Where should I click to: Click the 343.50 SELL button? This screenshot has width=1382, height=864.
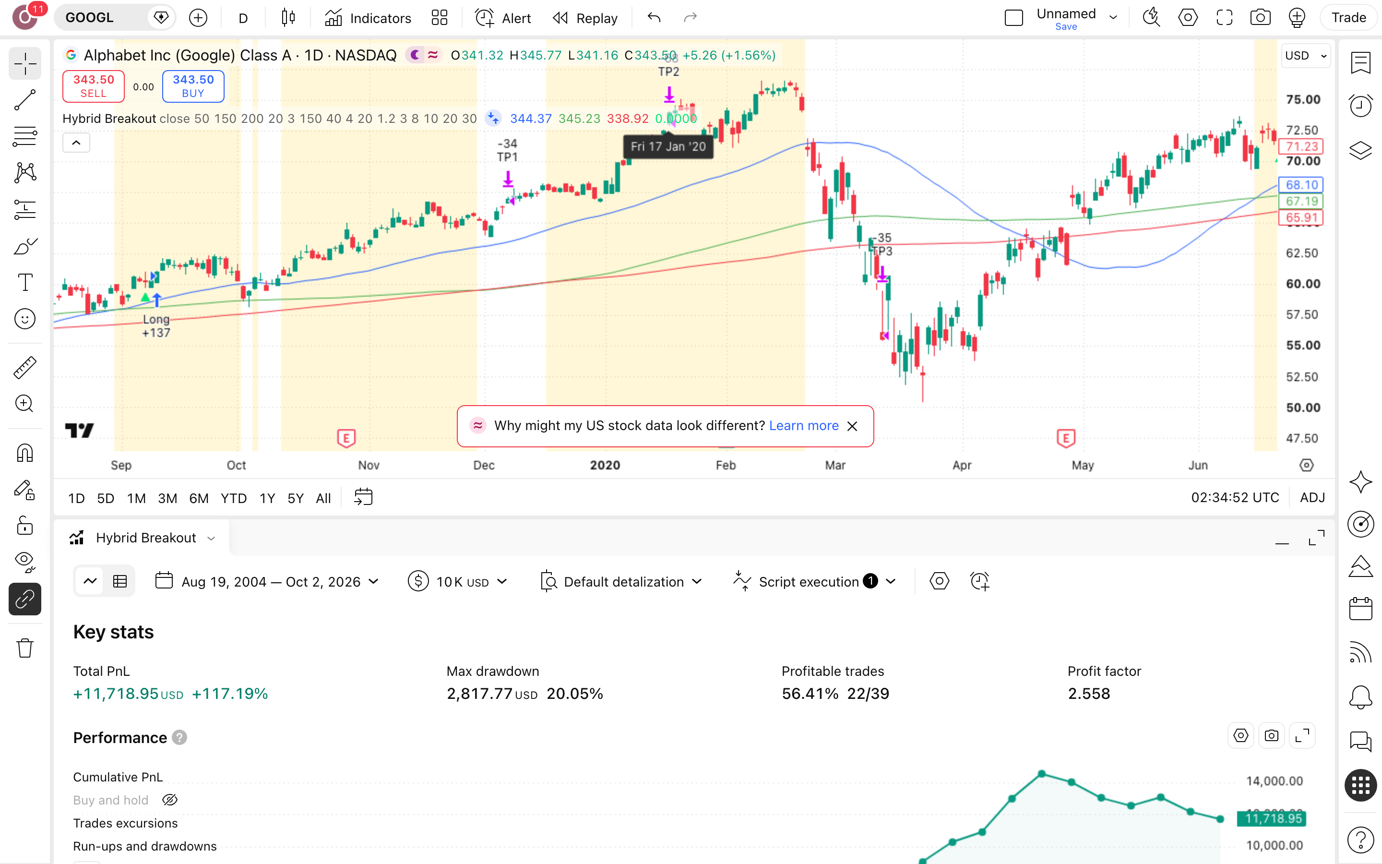pyautogui.click(x=93, y=86)
